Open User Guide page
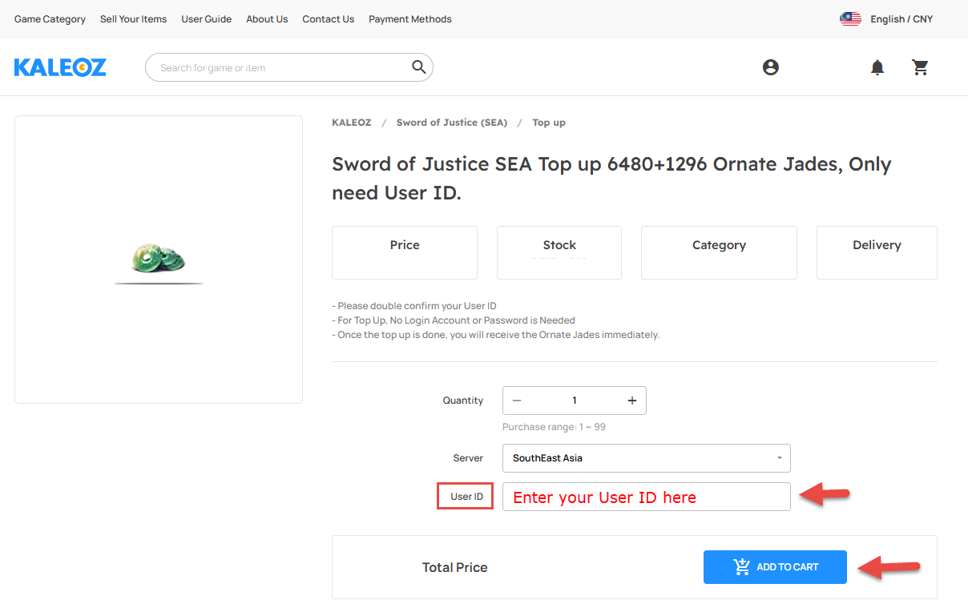Image resolution: width=968 pixels, height=612 pixels. click(x=206, y=19)
